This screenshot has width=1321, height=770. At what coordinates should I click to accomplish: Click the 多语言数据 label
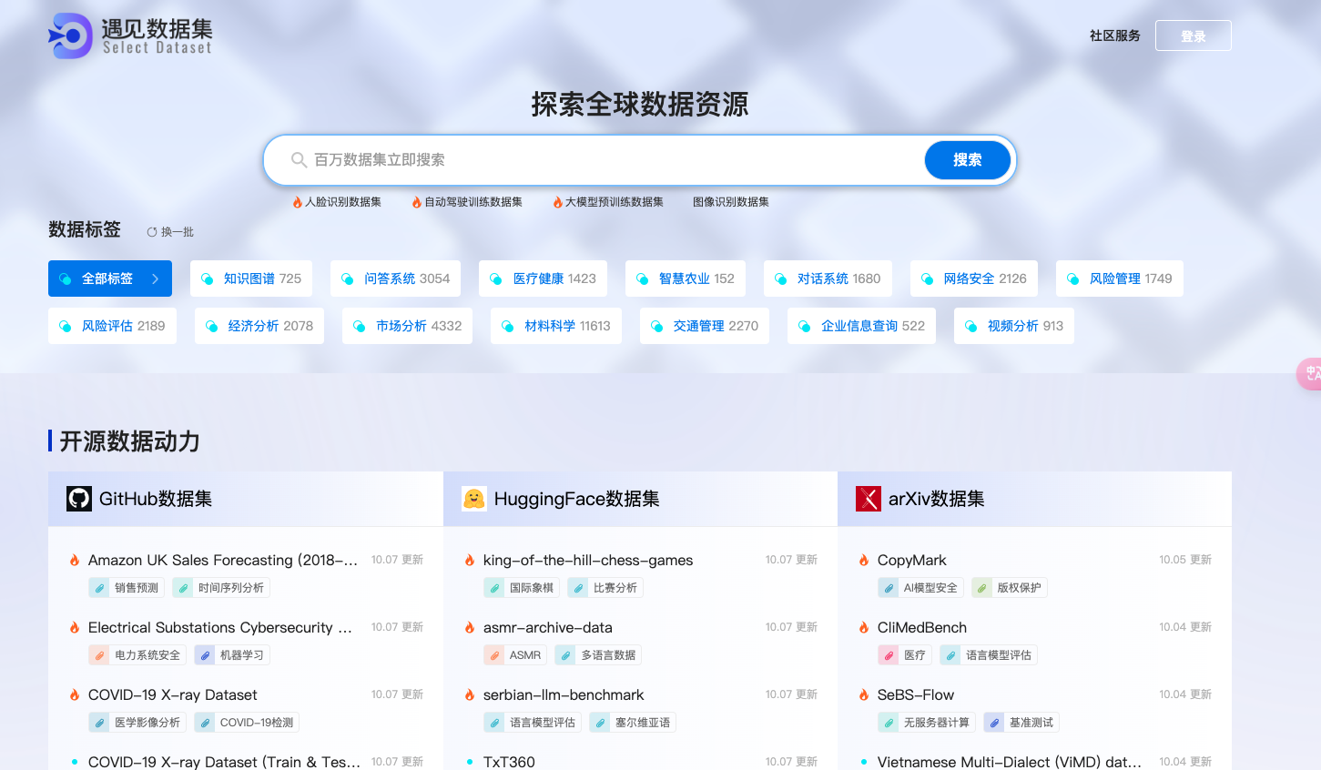pos(599,655)
